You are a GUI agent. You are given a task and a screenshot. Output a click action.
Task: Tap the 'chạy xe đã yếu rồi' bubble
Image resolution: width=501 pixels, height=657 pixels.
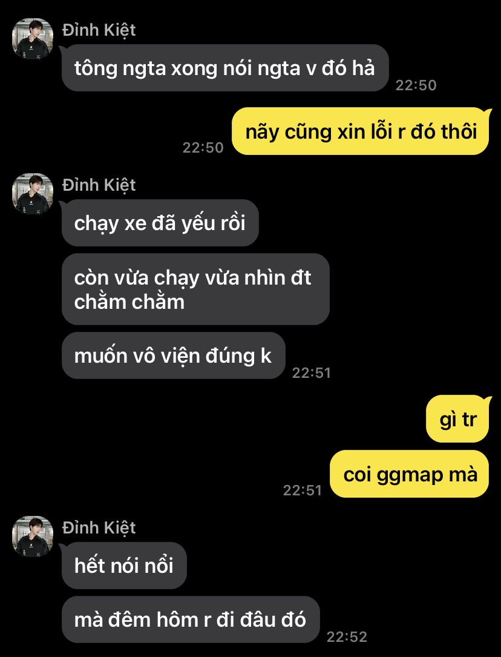tap(160, 223)
